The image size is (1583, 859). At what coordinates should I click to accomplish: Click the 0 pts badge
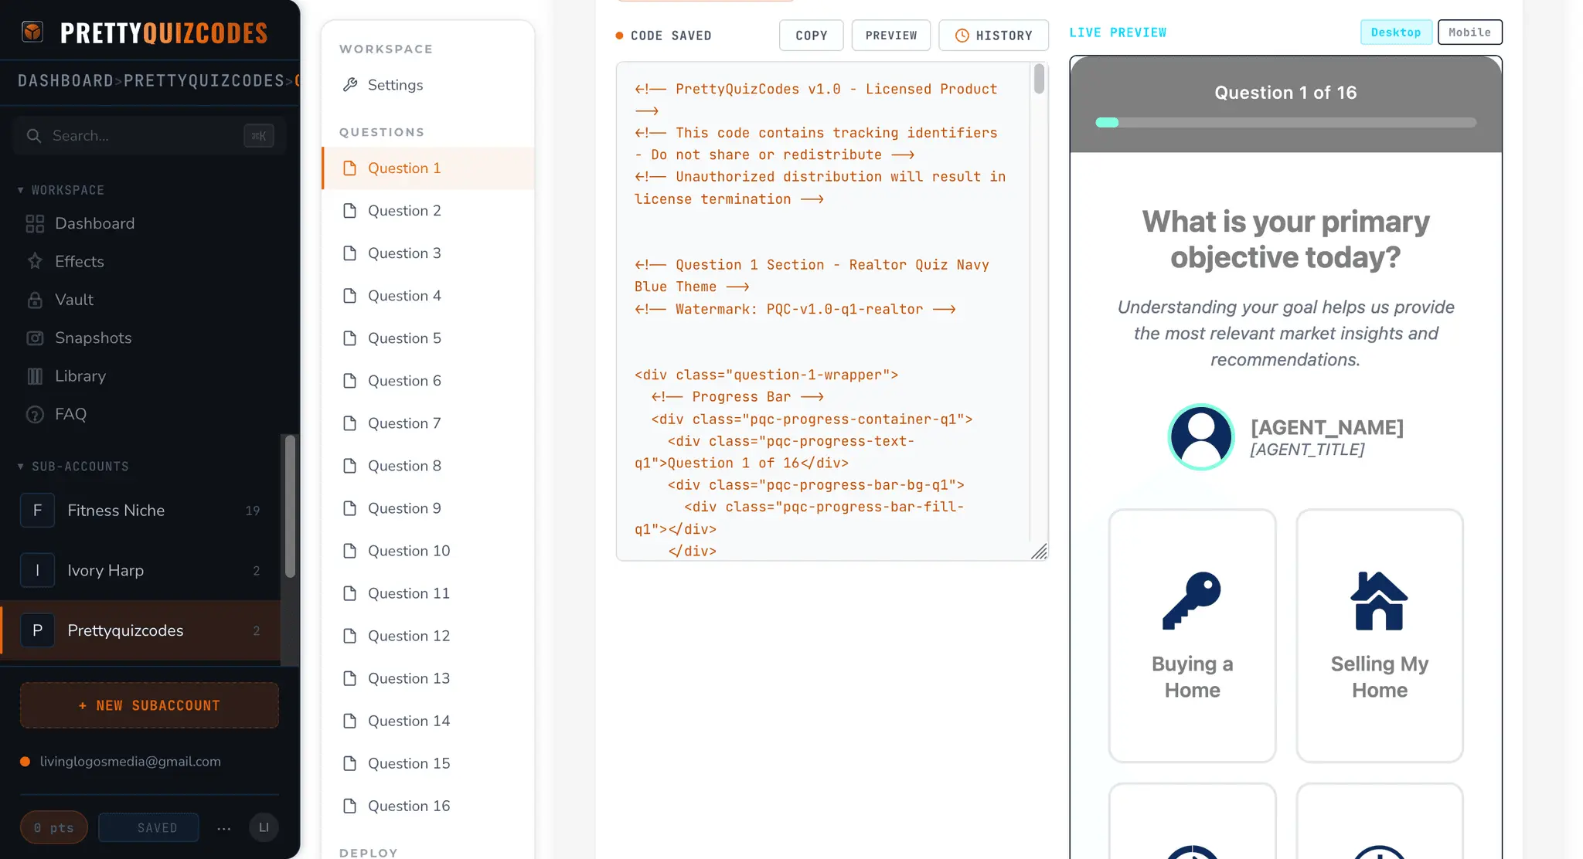[x=53, y=828]
